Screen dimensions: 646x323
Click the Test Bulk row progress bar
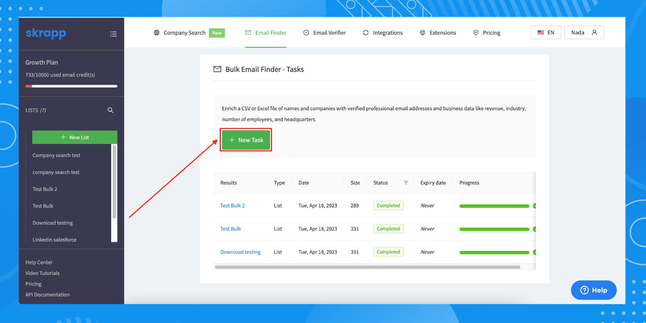[494, 229]
